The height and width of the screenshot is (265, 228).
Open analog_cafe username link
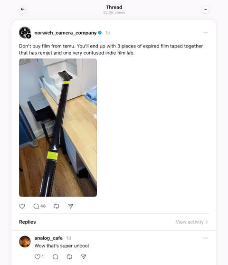click(x=48, y=238)
